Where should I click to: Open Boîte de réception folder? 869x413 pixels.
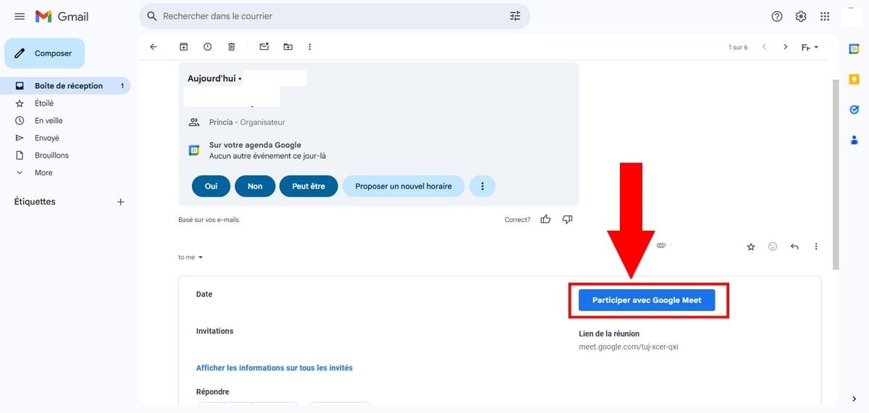pyautogui.click(x=65, y=85)
